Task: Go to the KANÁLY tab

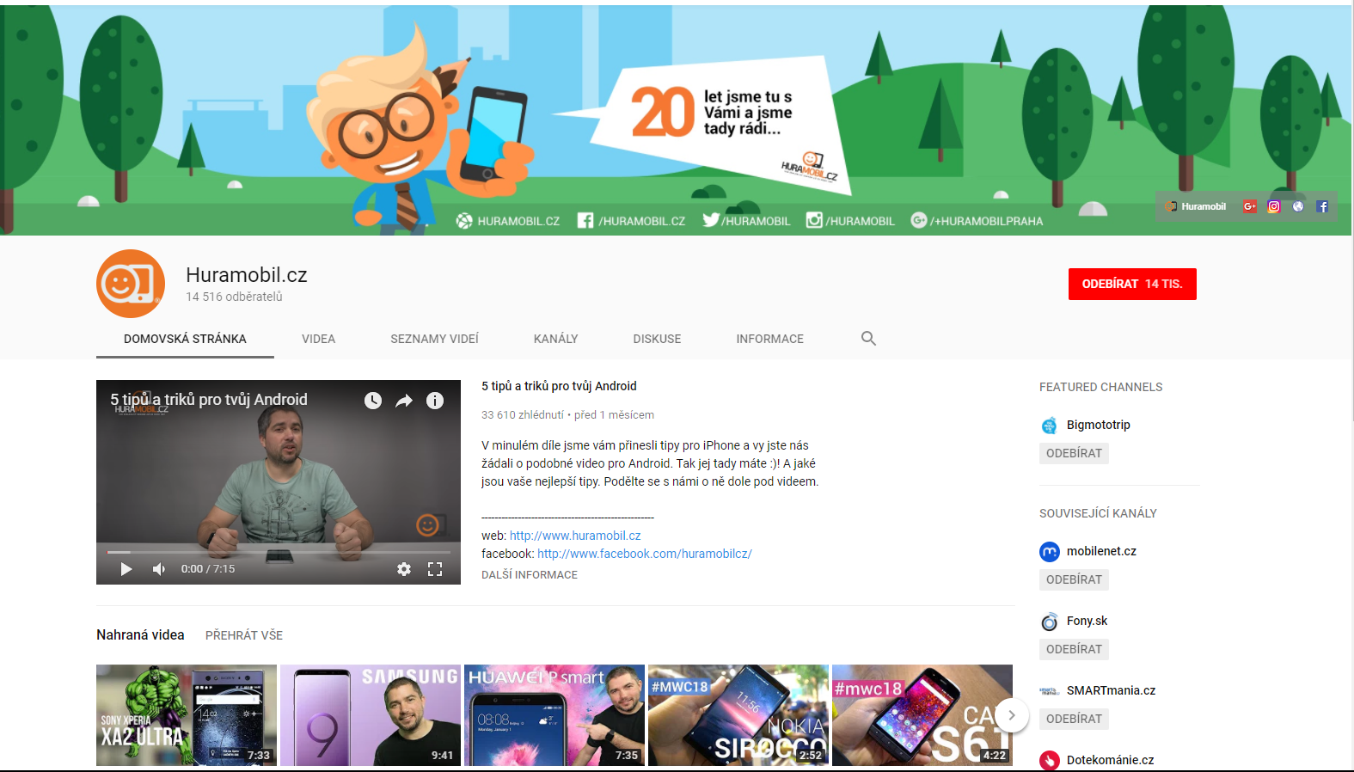Action: coord(556,339)
